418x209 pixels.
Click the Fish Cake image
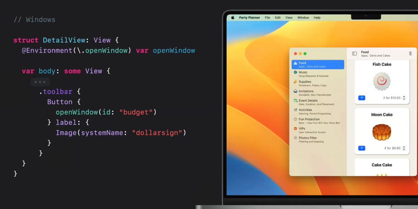(382, 81)
